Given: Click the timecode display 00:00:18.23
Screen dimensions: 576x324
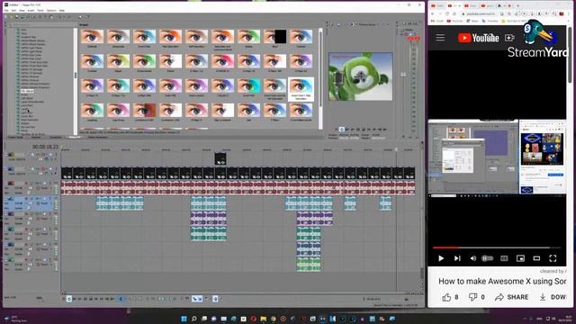Looking at the screenshot, I should click(45, 147).
